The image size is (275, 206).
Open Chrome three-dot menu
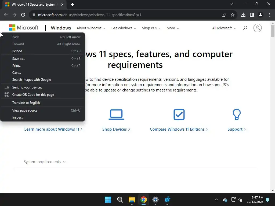click(x=269, y=15)
